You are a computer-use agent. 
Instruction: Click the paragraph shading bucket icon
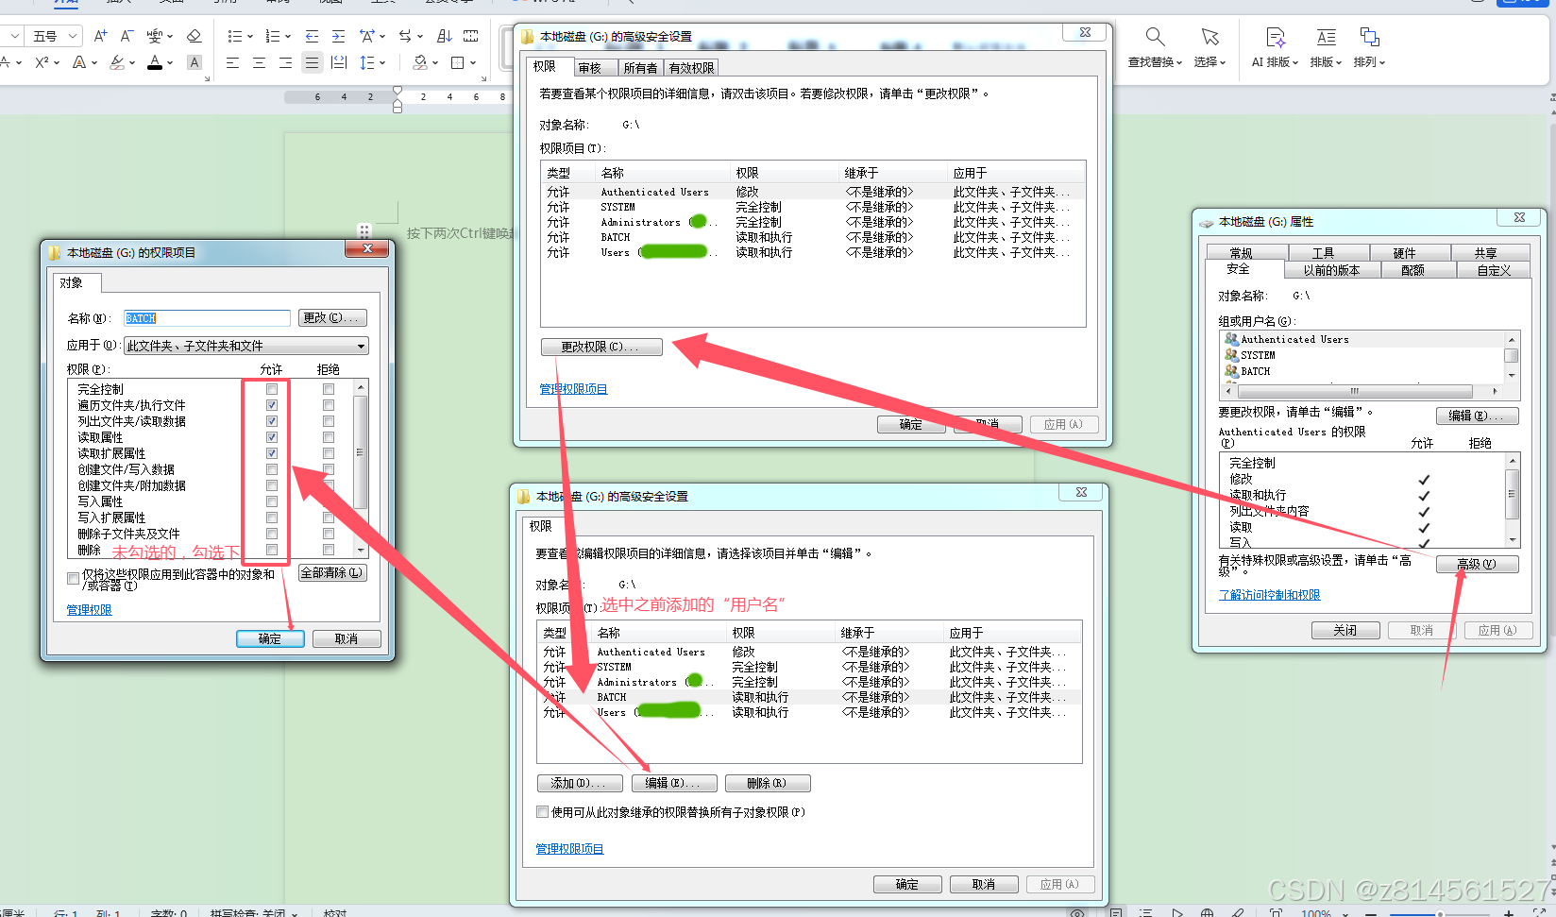pyautogui.click(x=420, y=62)
